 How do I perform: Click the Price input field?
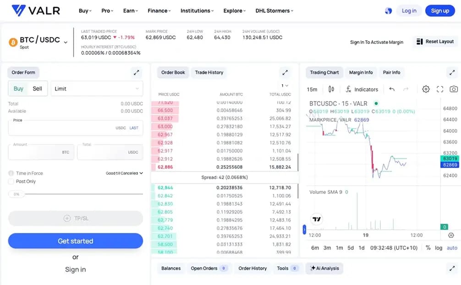click(76, 128)
